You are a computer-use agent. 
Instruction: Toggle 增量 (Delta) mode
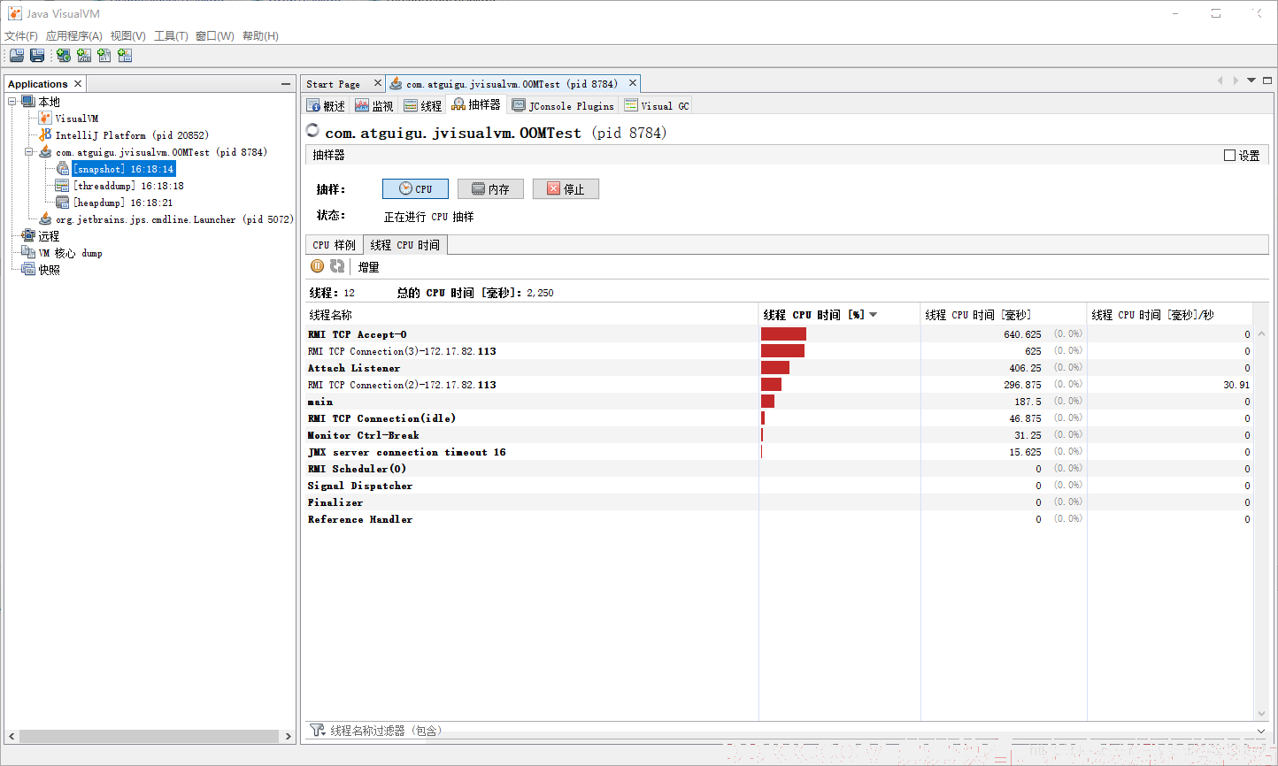pos(368,267)
